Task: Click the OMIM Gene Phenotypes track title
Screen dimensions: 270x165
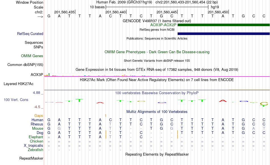Action: coord(157,52)
